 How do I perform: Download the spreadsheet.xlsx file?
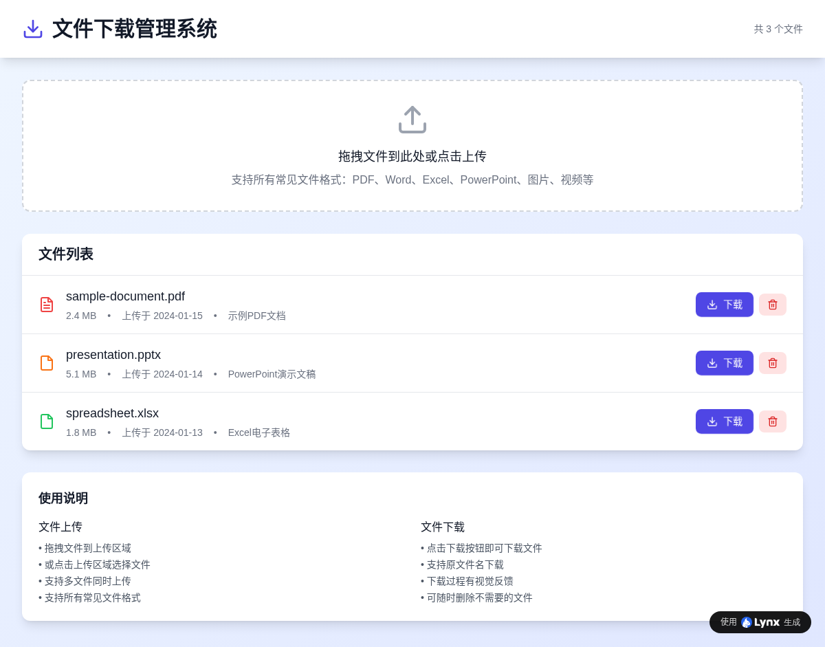point(724,421)
